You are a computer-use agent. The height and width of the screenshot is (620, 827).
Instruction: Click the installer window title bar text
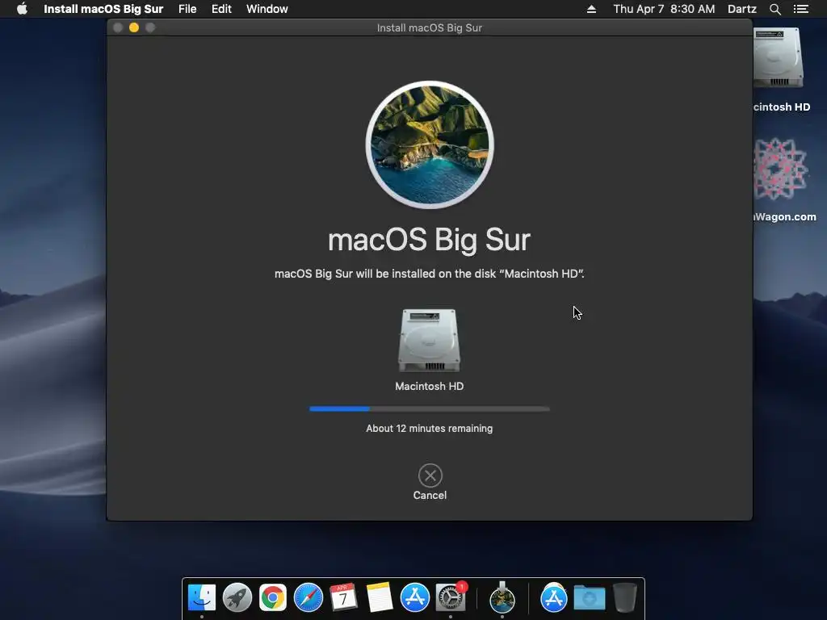point(430,27)
